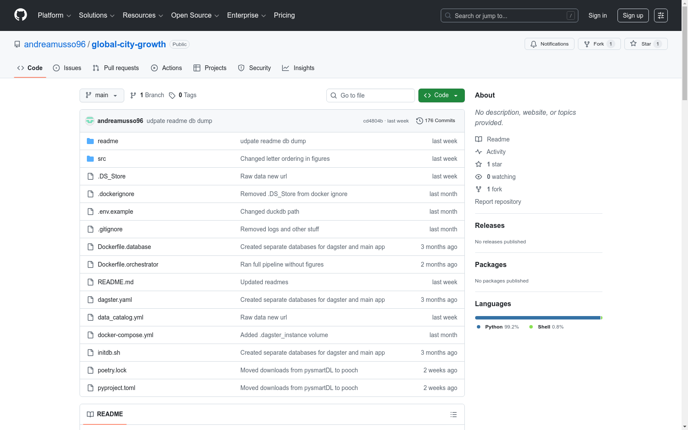Click the Python blue language dot

click(x=479, y=327)
